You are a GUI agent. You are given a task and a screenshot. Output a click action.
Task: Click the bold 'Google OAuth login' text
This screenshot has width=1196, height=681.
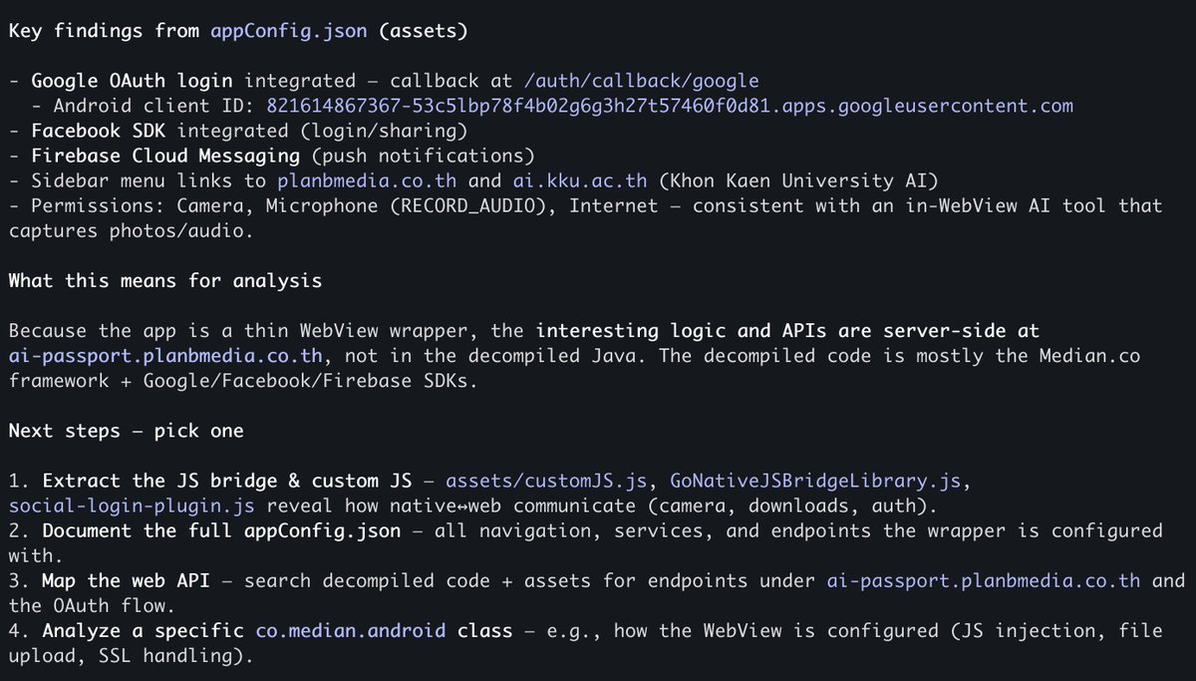133,81
